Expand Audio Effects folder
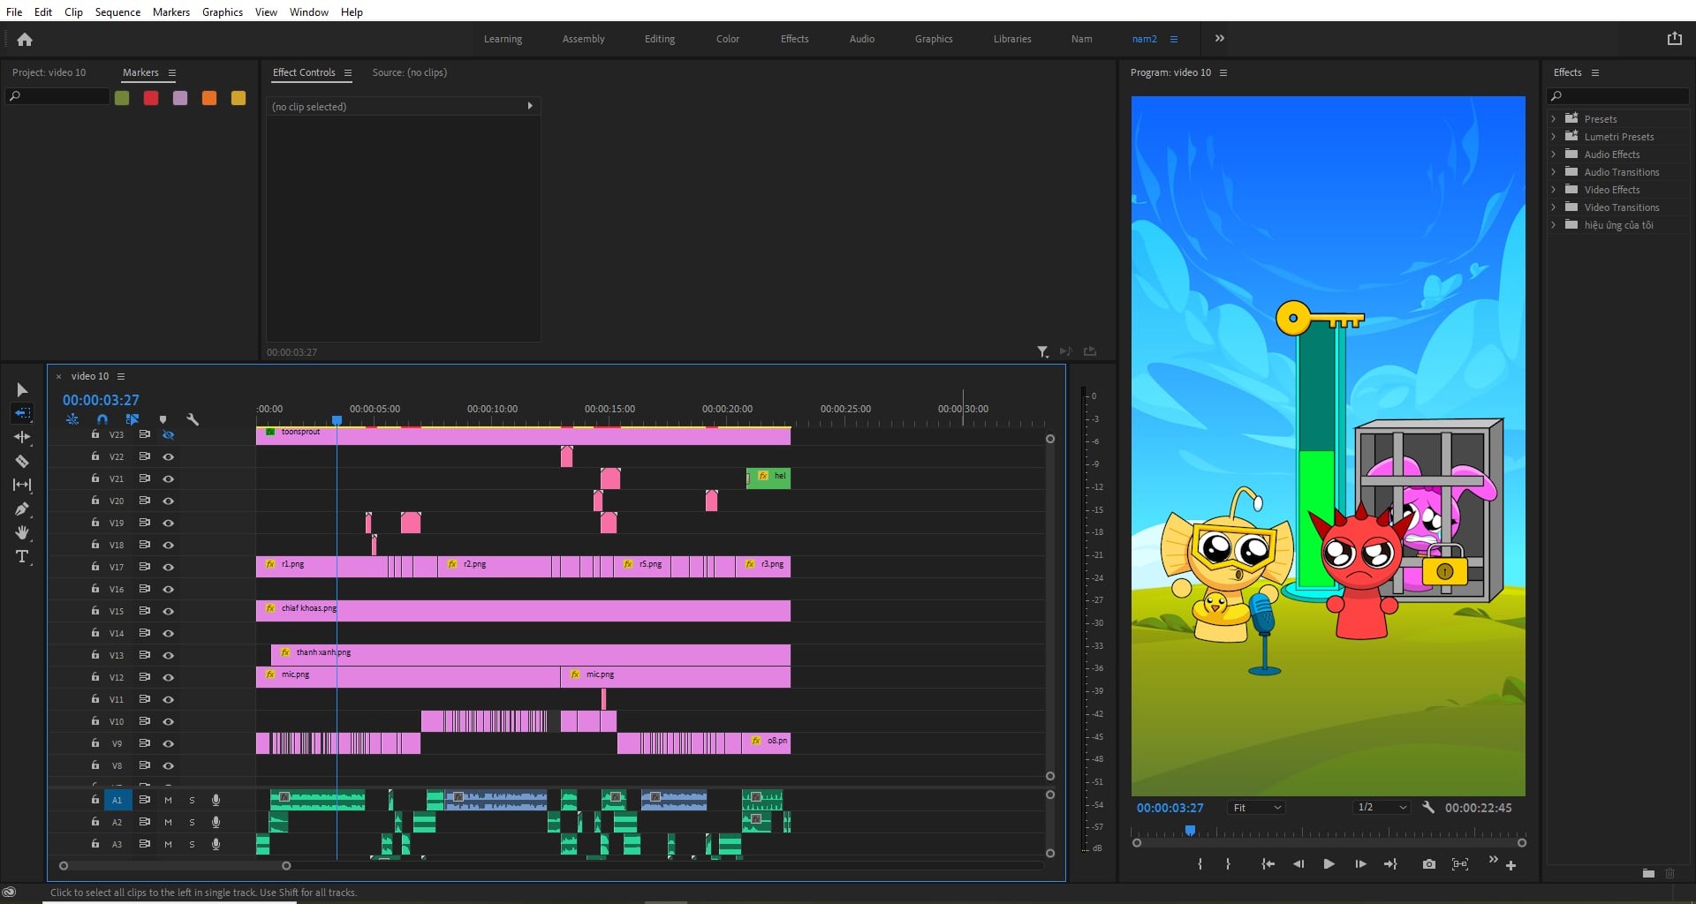This screenshot has height=904, width=1696. click(1554, 154)
